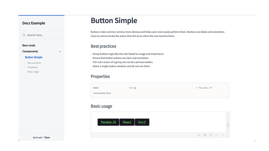
Task: Collapse the Components chevron
Action: tap(60, 52)
